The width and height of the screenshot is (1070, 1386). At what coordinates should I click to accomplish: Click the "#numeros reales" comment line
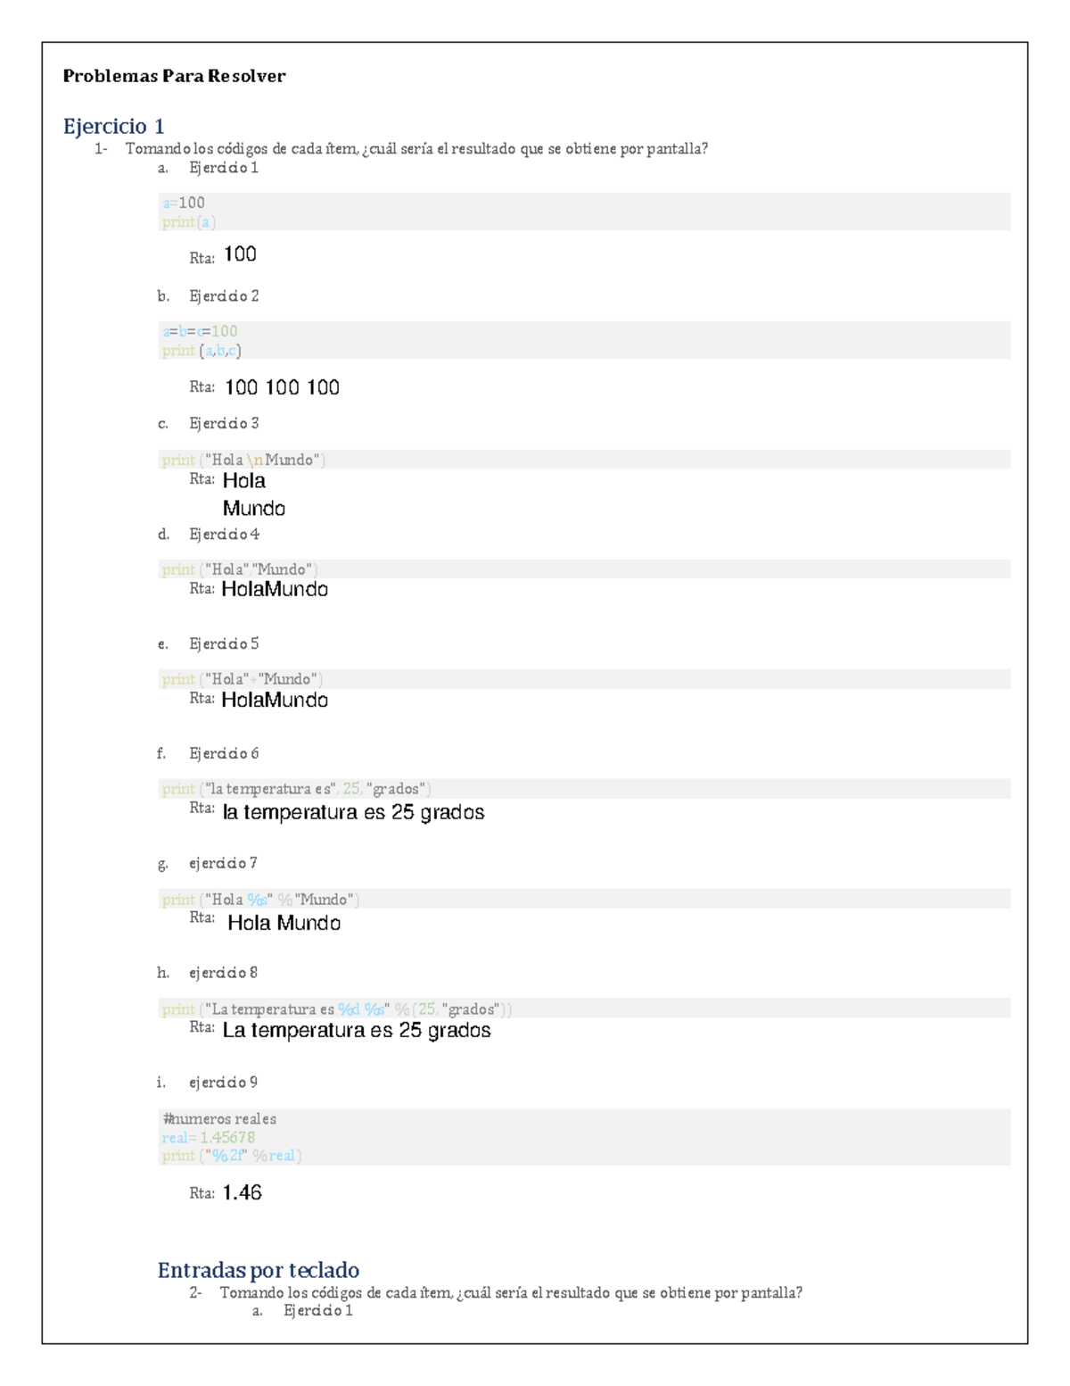pos(219,1118)
